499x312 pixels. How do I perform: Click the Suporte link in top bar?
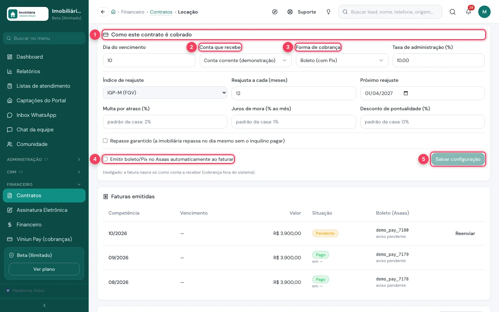click(x=302, y=12)
